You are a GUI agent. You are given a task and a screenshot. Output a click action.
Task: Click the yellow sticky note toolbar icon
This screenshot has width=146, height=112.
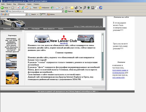(x=72, y=8)
